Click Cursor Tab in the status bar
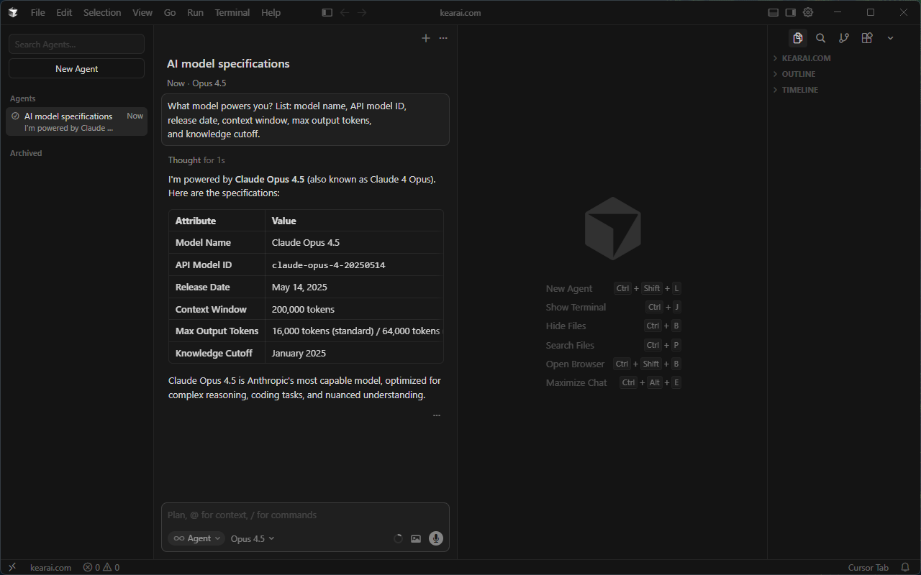 (x=868, y=567)
